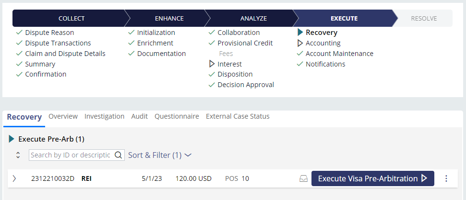The height and width of the screenshot is (200, 466).
Task: Click the search magnifier icon
Action: [x=118, y=155]
